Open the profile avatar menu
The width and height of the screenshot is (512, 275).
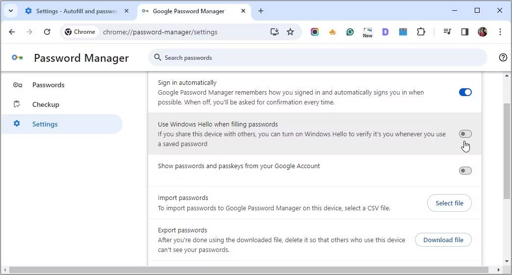tap(482, 32)
